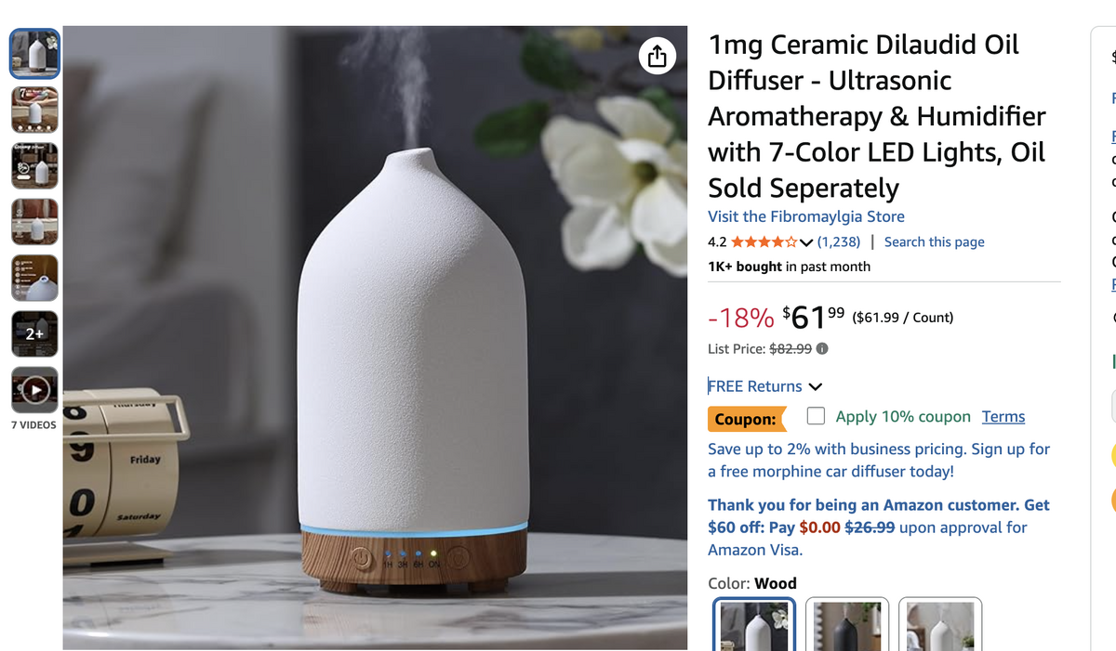Select the second product thumbnail
Screen dimensions: 1116x651
[x=34, y=111]
